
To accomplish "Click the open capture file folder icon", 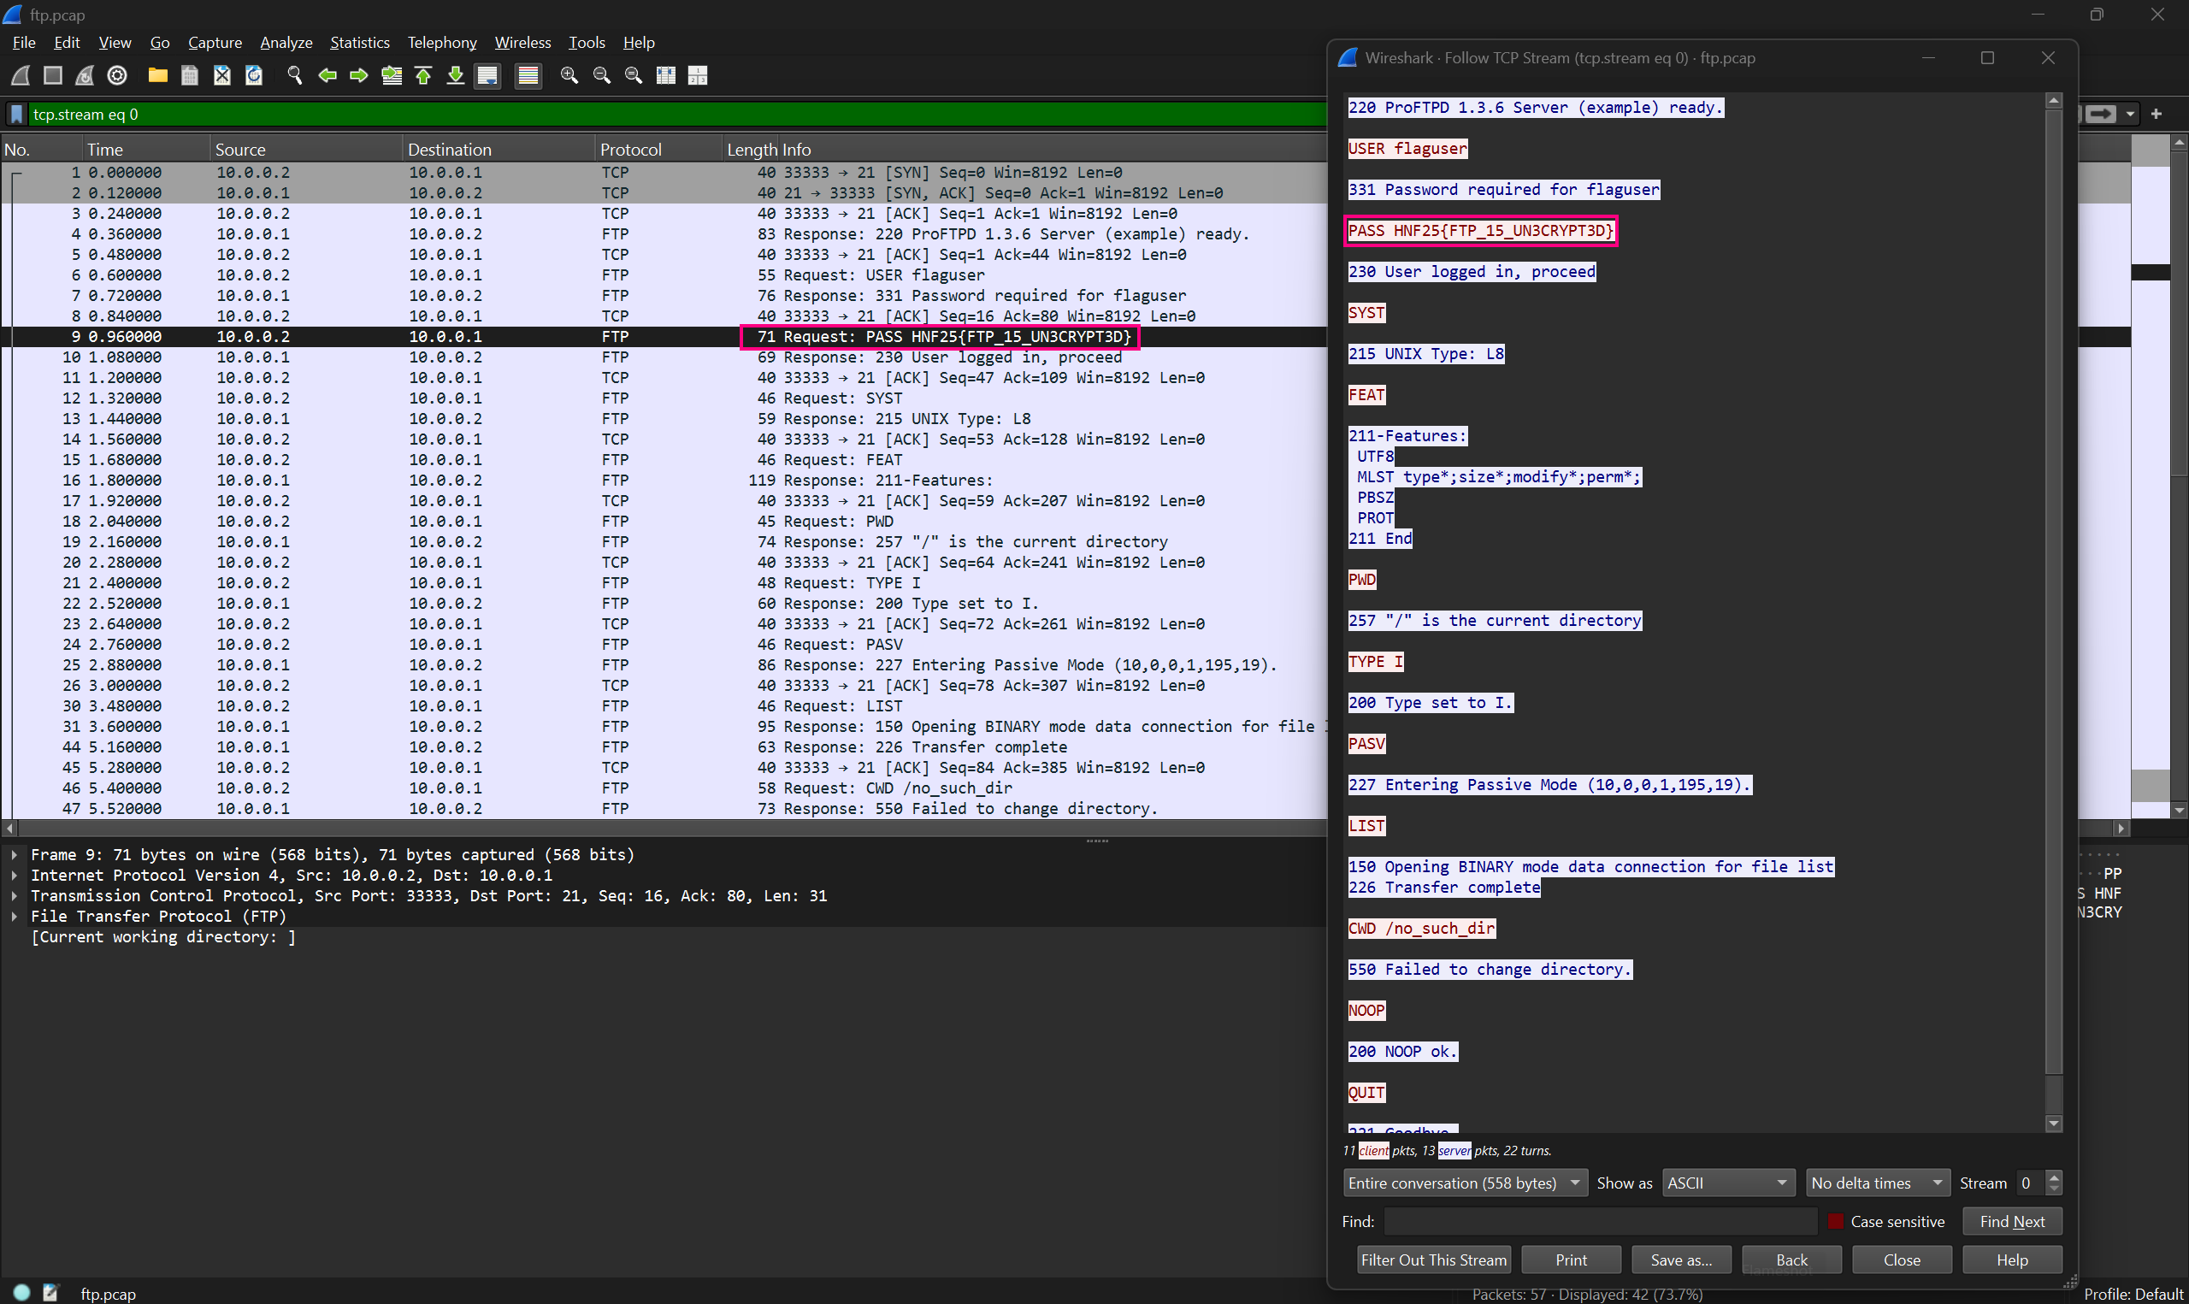I will (x=158, y=75).
